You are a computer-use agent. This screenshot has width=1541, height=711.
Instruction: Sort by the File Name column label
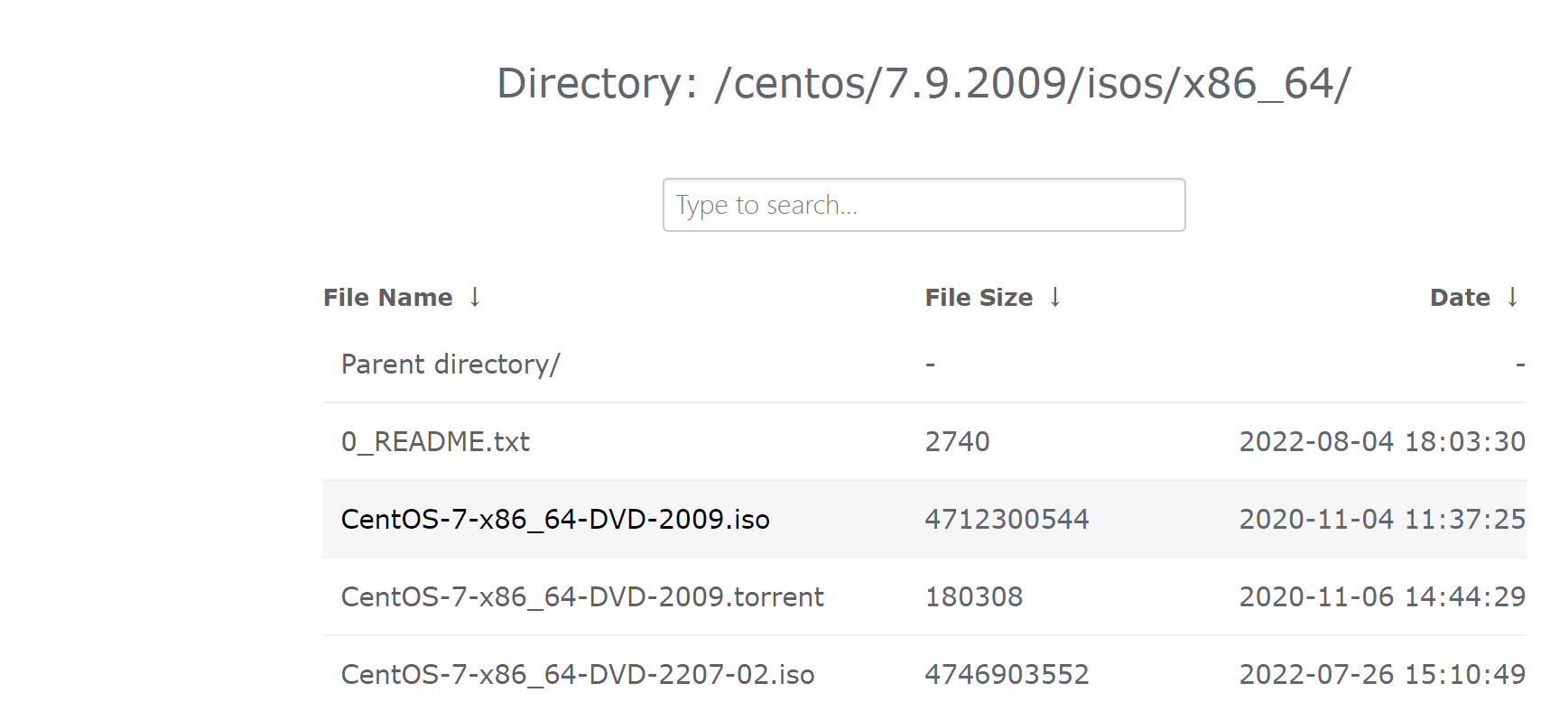388,298
